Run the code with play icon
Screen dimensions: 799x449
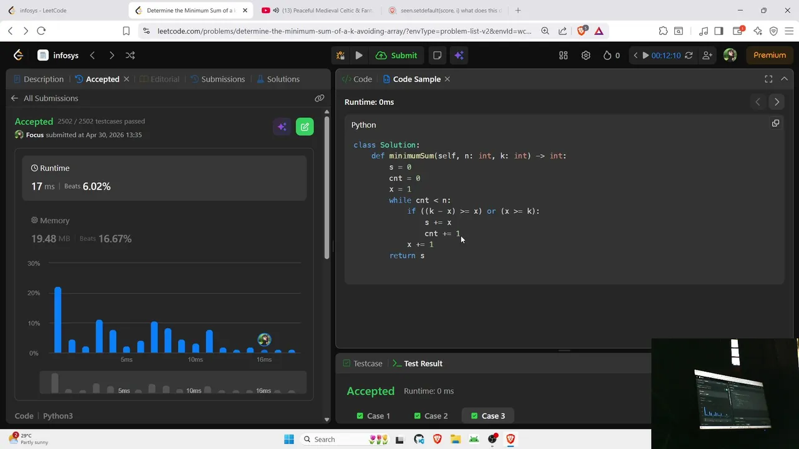[359, 55]
